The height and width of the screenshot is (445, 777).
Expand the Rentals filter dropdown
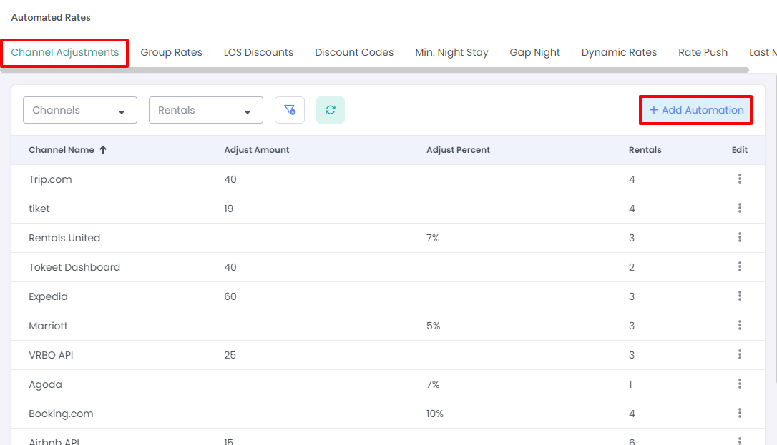coord(205,110)
